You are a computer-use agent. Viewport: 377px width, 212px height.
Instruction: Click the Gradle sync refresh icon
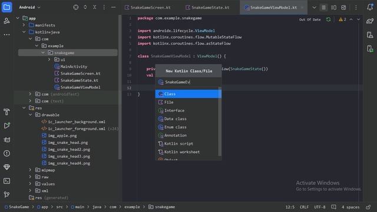(x=328, y=19)
